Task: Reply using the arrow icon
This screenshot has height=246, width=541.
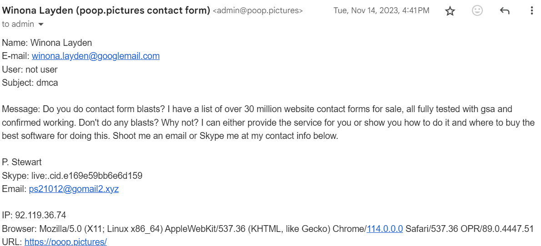Action: click(505, 11)
